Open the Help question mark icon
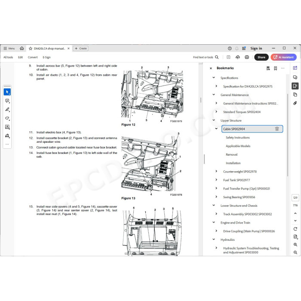The image size is (301, 301). 230,48
